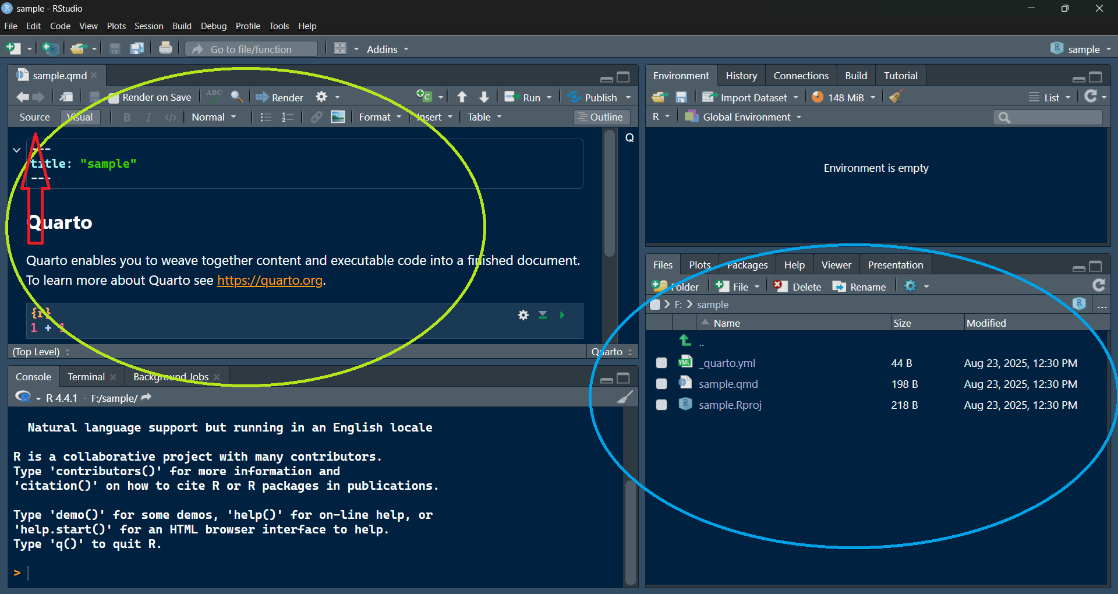Click the Go to file/function field
This screenshot has width=1118, height=594.
click(251, 49)
